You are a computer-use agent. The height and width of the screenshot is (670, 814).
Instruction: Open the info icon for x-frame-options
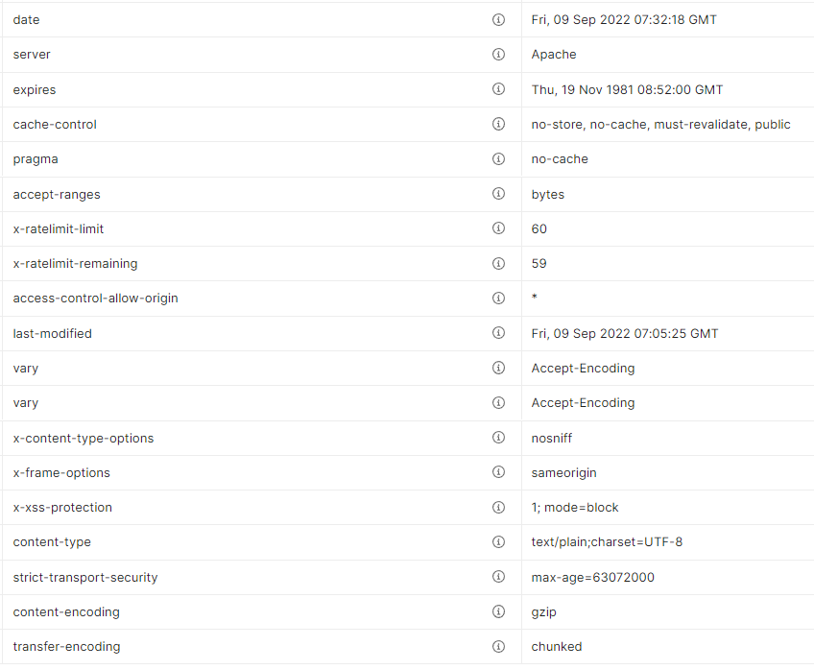click(x=498, y=472)
